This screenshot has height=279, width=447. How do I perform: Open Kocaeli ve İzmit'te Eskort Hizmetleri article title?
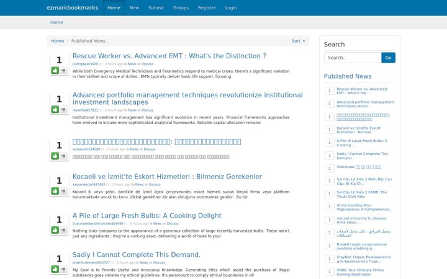click(167, 177)
